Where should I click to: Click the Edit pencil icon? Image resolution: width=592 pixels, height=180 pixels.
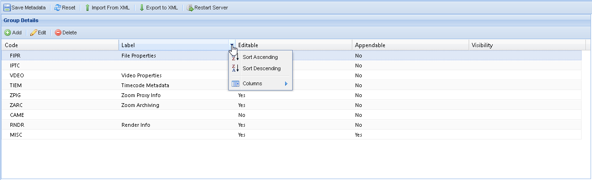coord(34,33)
